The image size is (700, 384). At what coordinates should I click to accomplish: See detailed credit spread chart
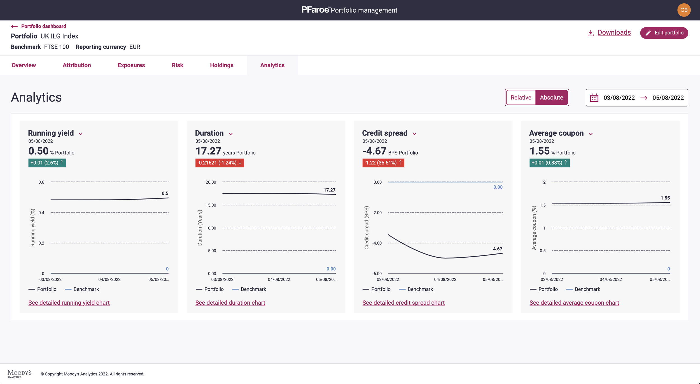click(x=403, y=303)
